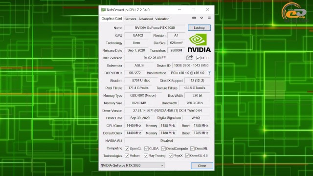Toggle the DirectML checkbox
The width and height of the screenshot is (313, 176).
click(192, 149)
